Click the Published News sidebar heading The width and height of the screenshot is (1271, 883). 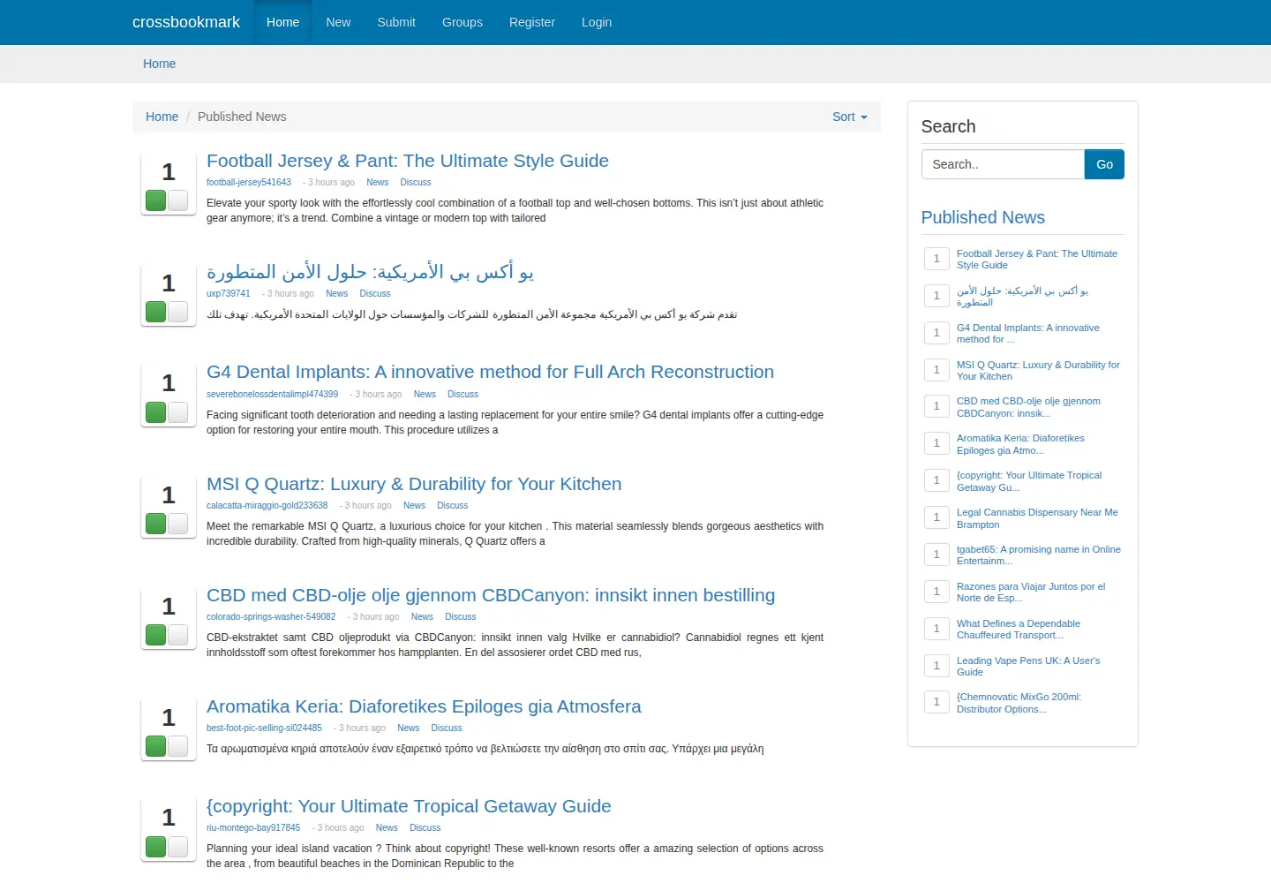coord(982,217)
